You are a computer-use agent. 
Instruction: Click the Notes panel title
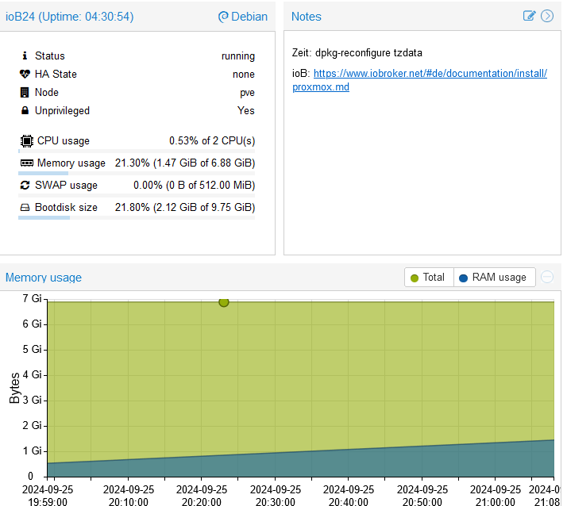(307, 17)
